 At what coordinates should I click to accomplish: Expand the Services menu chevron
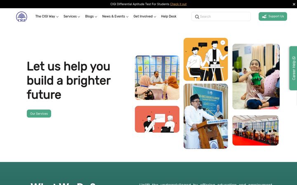click(79, 16)
